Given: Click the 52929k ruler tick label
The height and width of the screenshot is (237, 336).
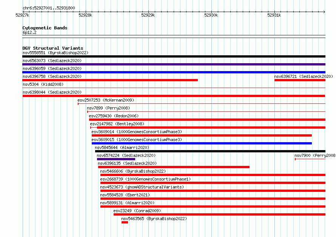Looking at the screenshot, I should click(148, 15).
